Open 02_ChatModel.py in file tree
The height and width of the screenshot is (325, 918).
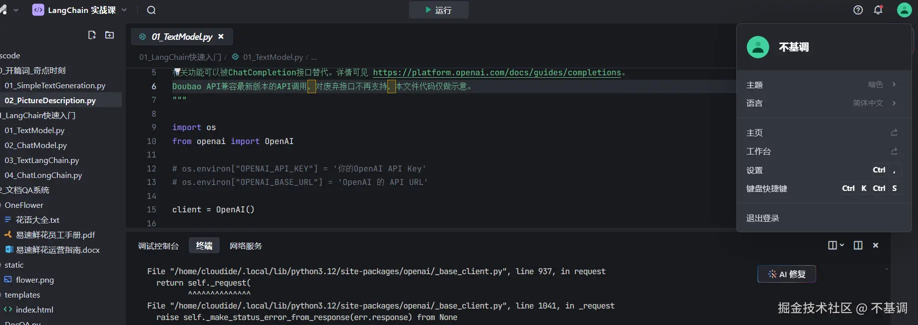coord(36,146)
